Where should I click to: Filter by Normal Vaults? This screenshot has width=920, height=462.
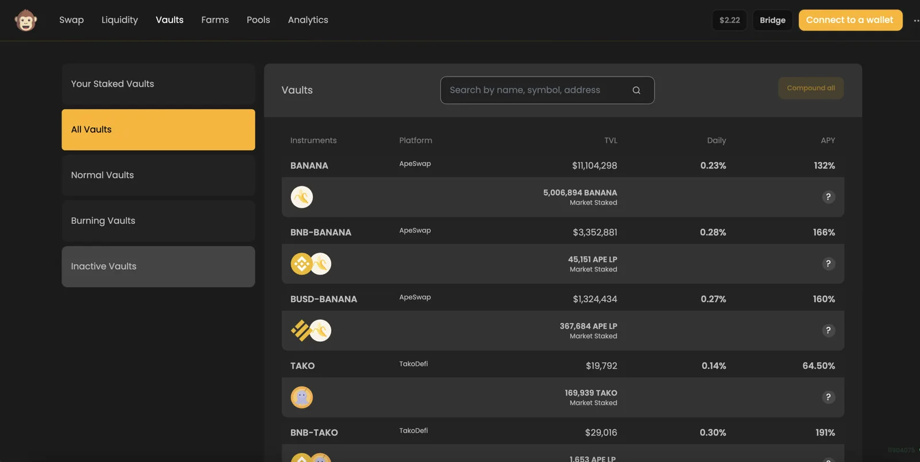click(x=158, y=175)
